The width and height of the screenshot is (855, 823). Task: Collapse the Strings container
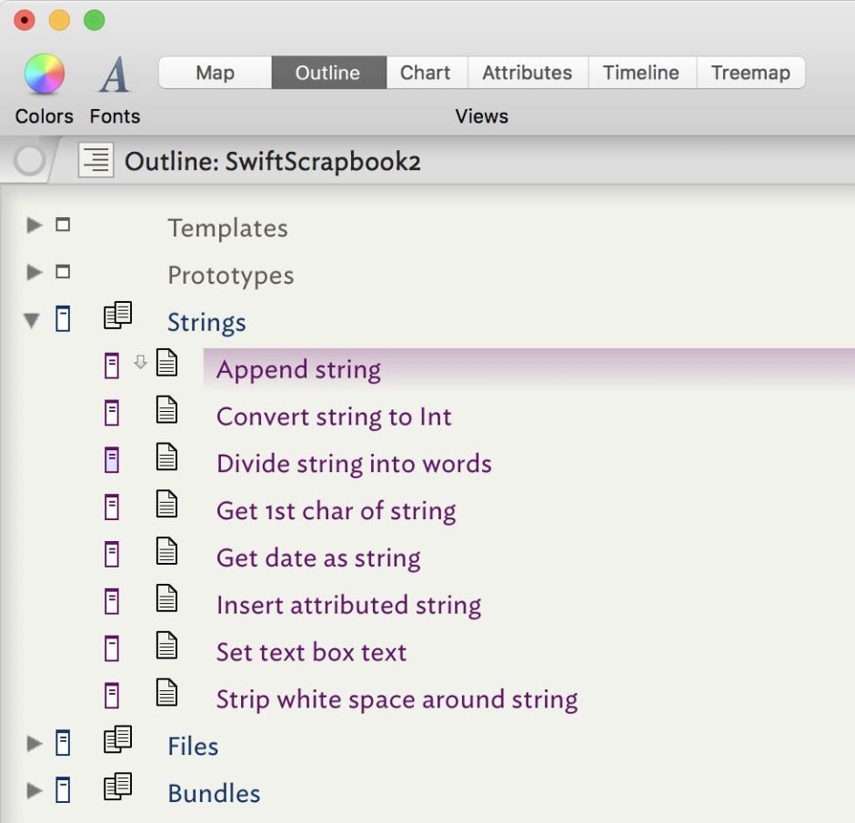click(x=33, y=320)
